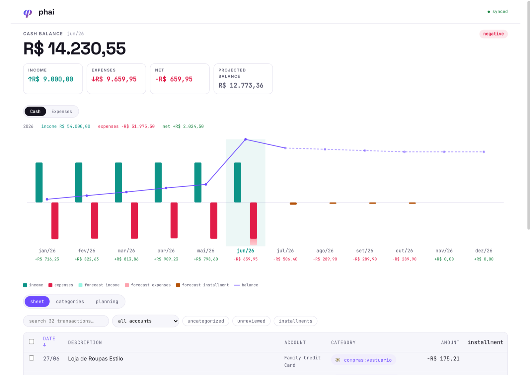Select the mar/26 month label

[x=126, y=250]
